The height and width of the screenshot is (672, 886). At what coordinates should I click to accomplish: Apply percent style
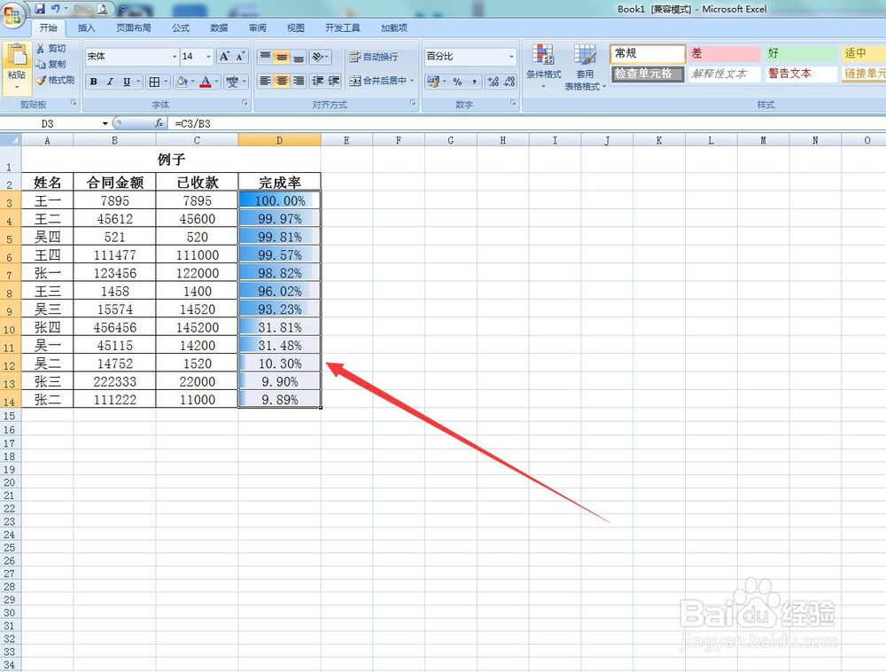click(x=457, y=82)
